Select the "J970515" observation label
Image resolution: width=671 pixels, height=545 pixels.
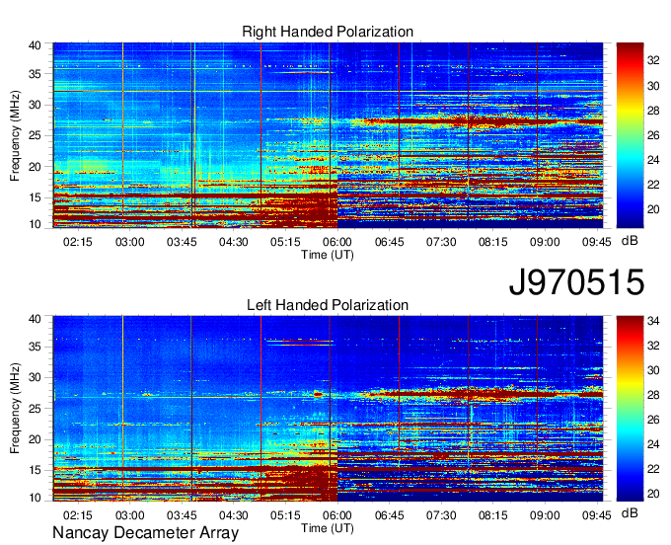click(x=576, y=282)
